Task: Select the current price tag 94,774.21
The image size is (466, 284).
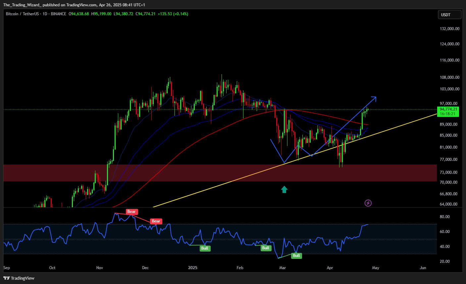Action: click(x=448, y=109)
